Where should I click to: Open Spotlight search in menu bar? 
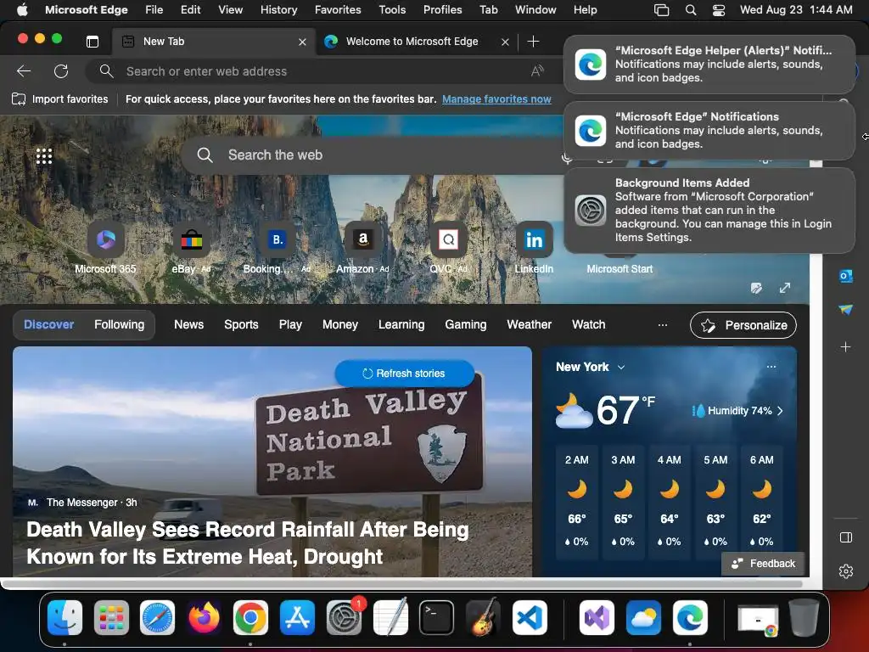tap(691, 10)
